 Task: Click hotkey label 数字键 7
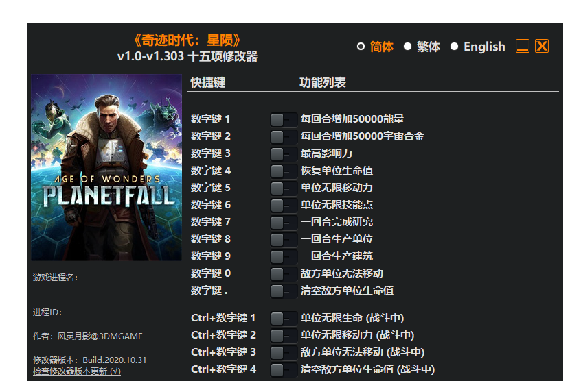210,222
